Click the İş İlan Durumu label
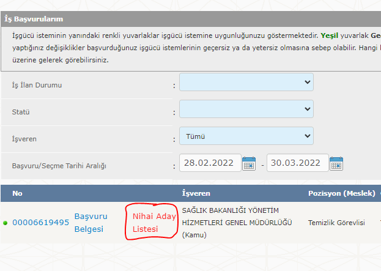 click(37, 85)
